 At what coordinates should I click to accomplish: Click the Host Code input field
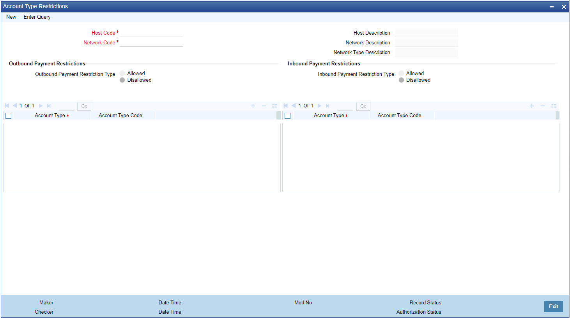(x=151, y=33)
